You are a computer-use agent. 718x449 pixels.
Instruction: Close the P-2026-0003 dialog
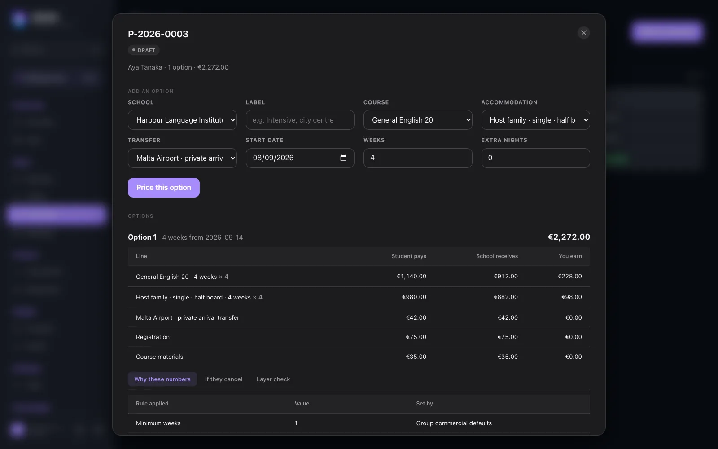pos(583,33)
